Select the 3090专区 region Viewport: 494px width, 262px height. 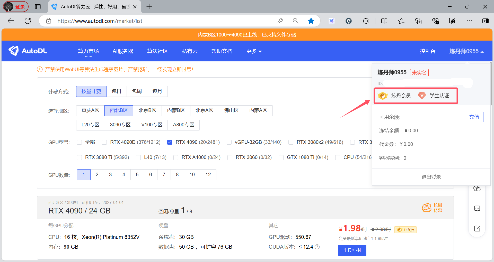(120, 125)
